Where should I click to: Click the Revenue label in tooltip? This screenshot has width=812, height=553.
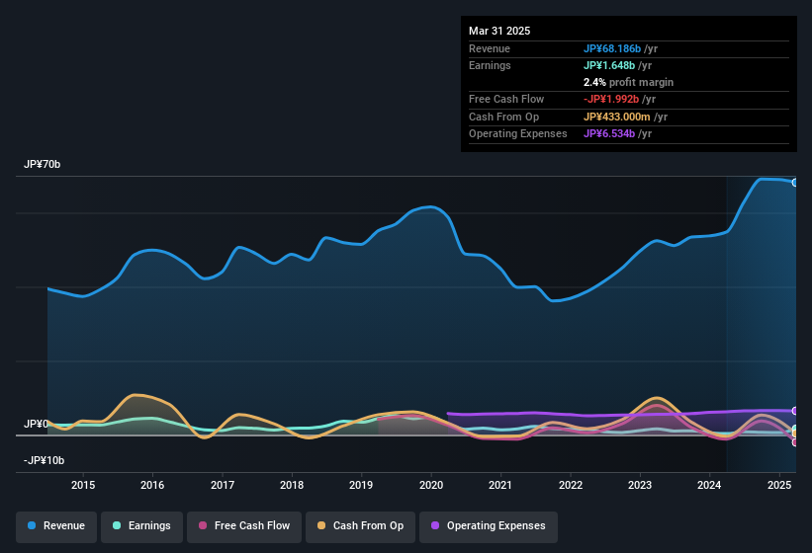point(490,48)
